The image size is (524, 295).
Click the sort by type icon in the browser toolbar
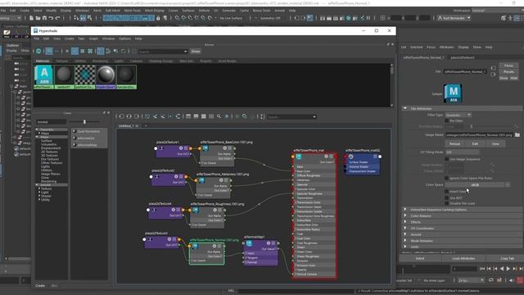pyautogui.click(x=108, y=51)
